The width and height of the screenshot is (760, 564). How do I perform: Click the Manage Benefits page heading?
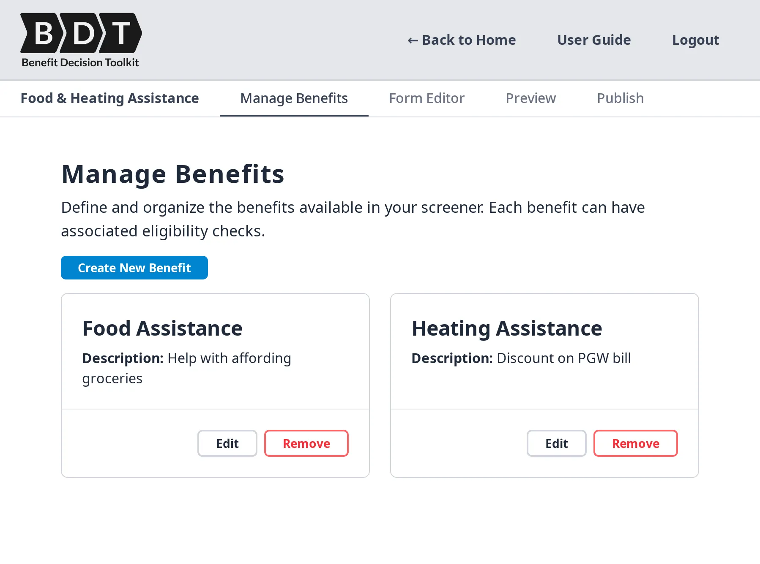point(173,174)
